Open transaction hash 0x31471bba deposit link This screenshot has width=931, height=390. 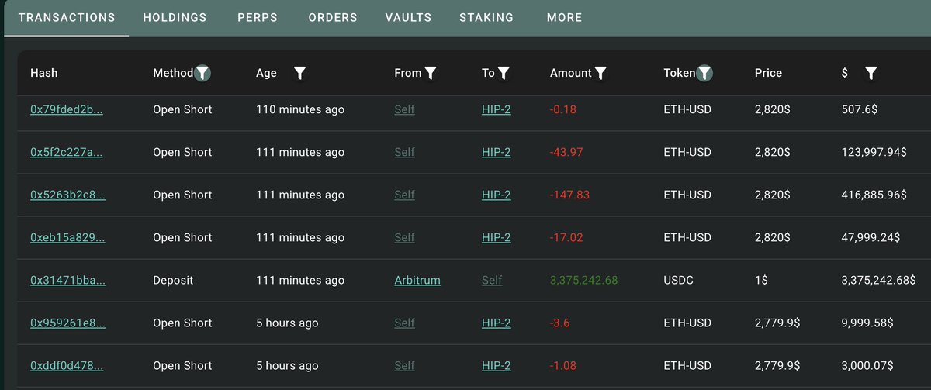(x=67, y=280)
